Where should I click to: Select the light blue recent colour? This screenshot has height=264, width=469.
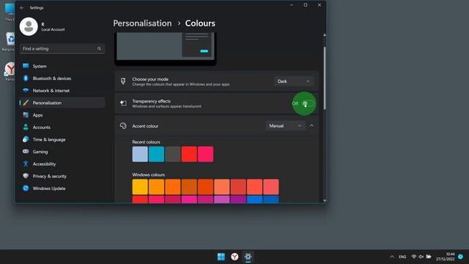click(140, 154)
